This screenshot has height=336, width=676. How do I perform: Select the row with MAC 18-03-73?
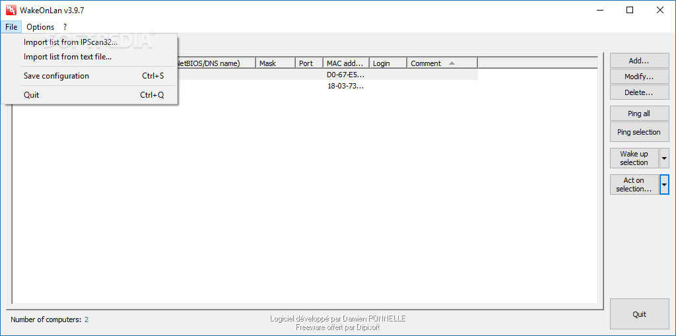tap(327, 86)
